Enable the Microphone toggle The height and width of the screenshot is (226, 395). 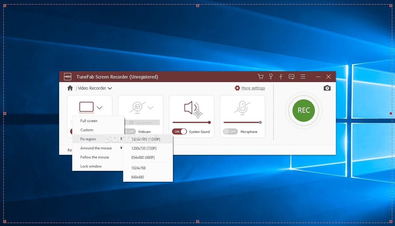(230, 132)
